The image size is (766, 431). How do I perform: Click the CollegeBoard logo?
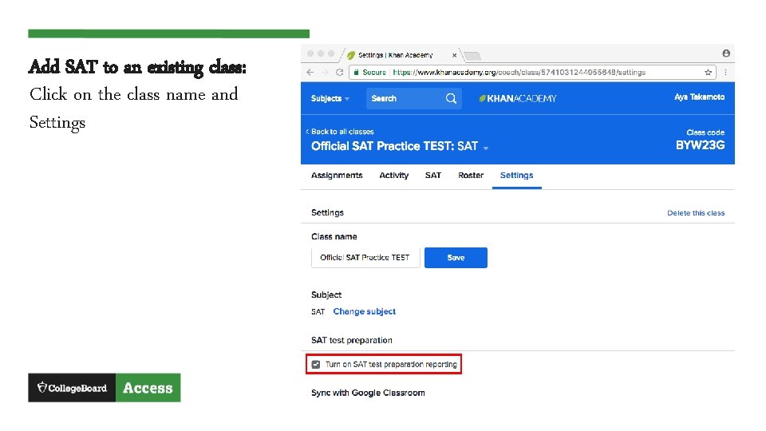pyautogui.click(x=72, y=388)
